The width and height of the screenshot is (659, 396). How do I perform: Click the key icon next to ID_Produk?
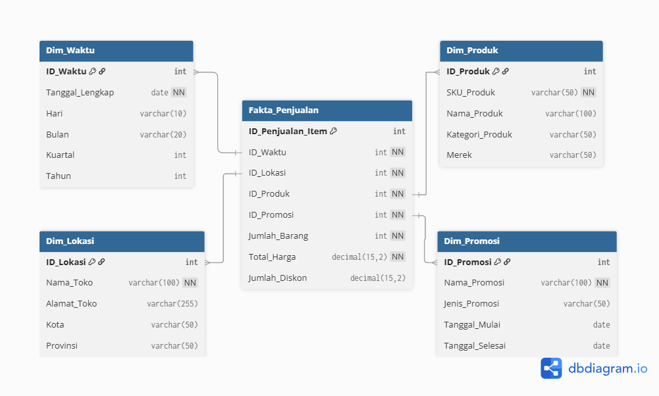[x=496, y=72]
